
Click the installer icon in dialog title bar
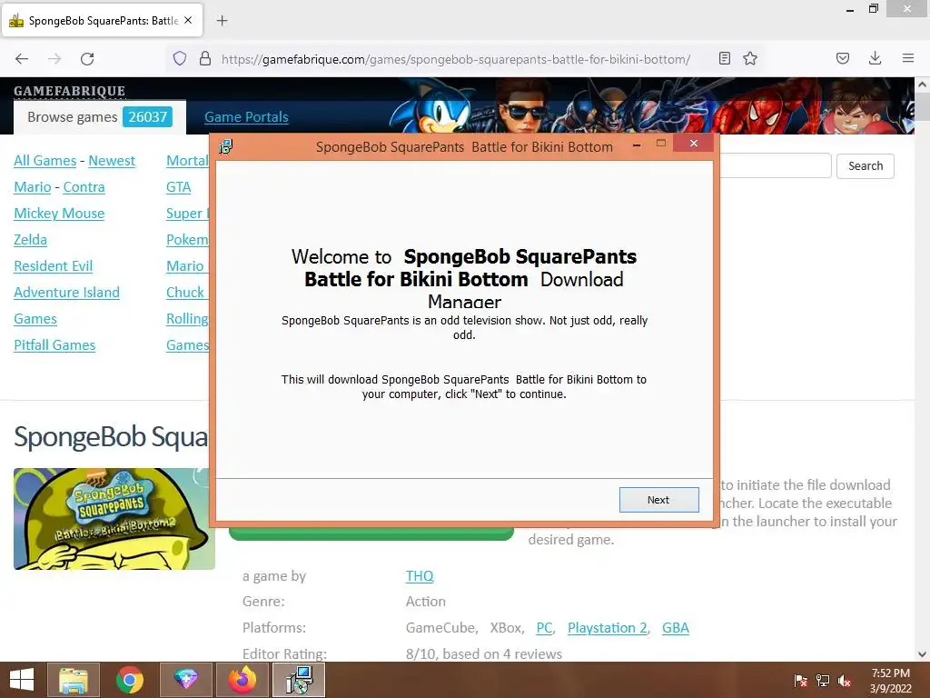pos(226,146)
